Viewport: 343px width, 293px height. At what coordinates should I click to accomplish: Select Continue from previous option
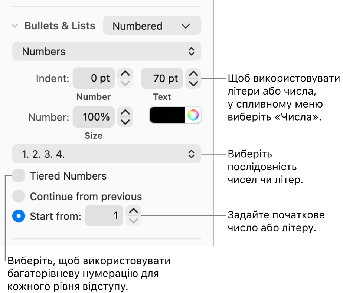click(19, 196)
